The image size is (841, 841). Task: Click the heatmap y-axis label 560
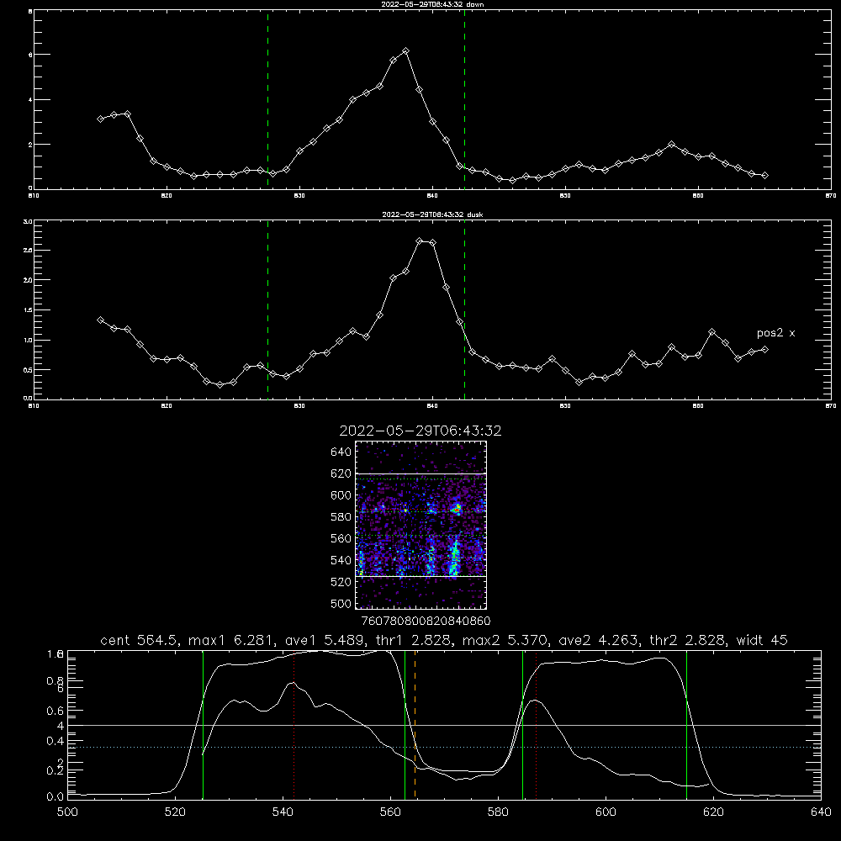click(x=341, y=538)
